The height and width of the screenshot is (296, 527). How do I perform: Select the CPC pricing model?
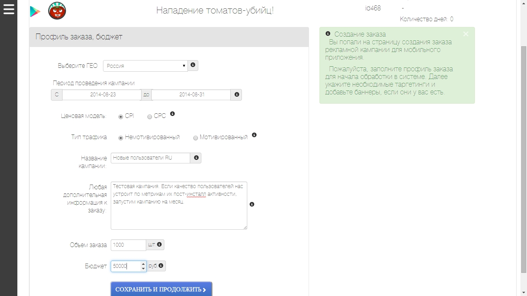click(x=150, y=117)
